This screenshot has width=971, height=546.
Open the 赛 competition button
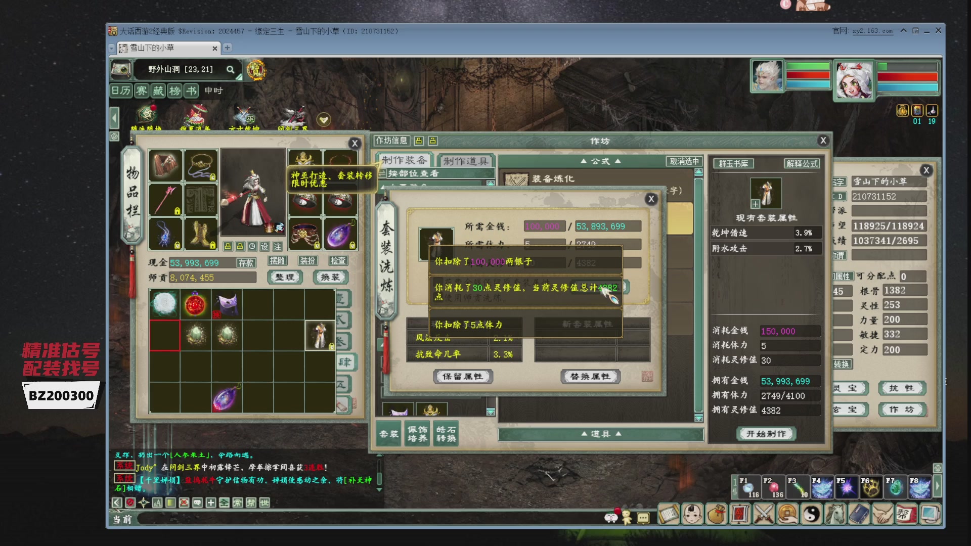coord(142,90)
